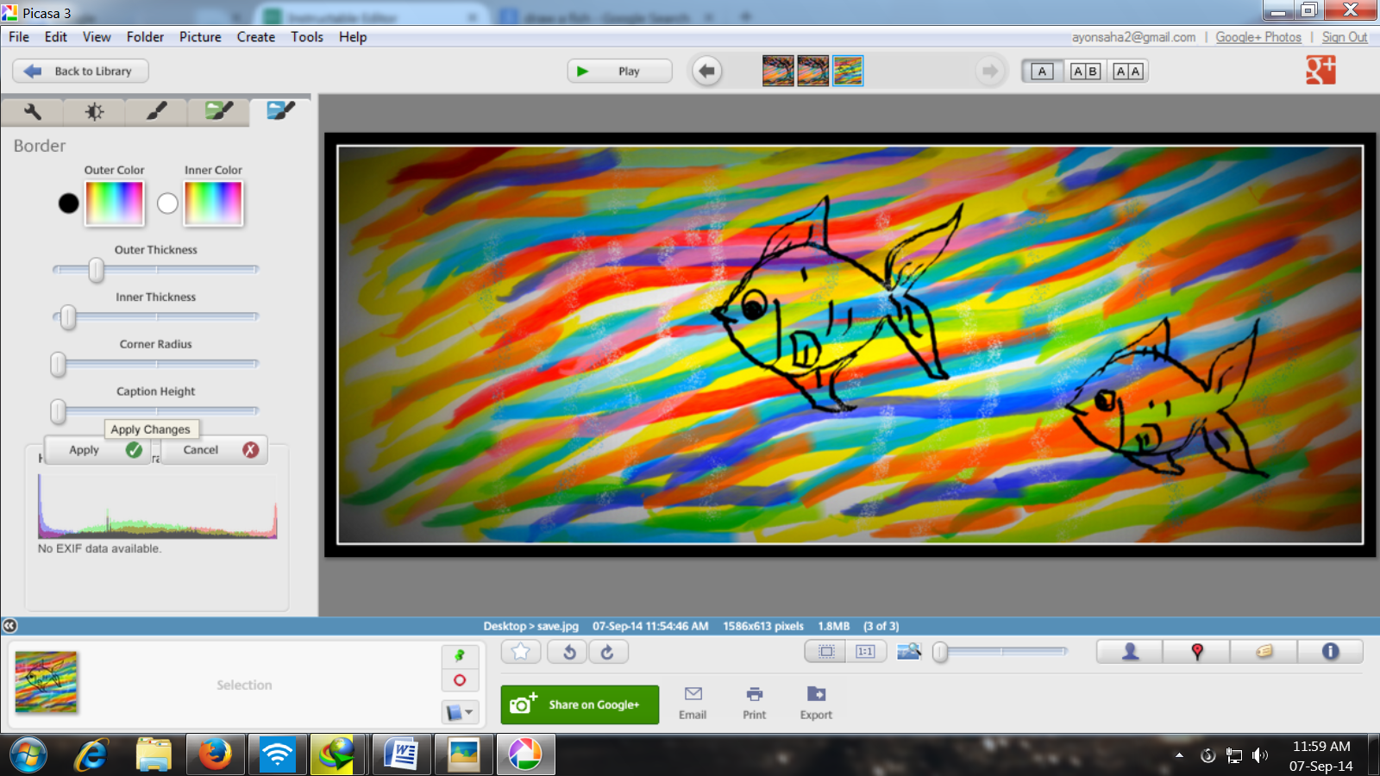Toggle the Tags panel
This screenshot has width=1380, height=776.
(1264, 652)
